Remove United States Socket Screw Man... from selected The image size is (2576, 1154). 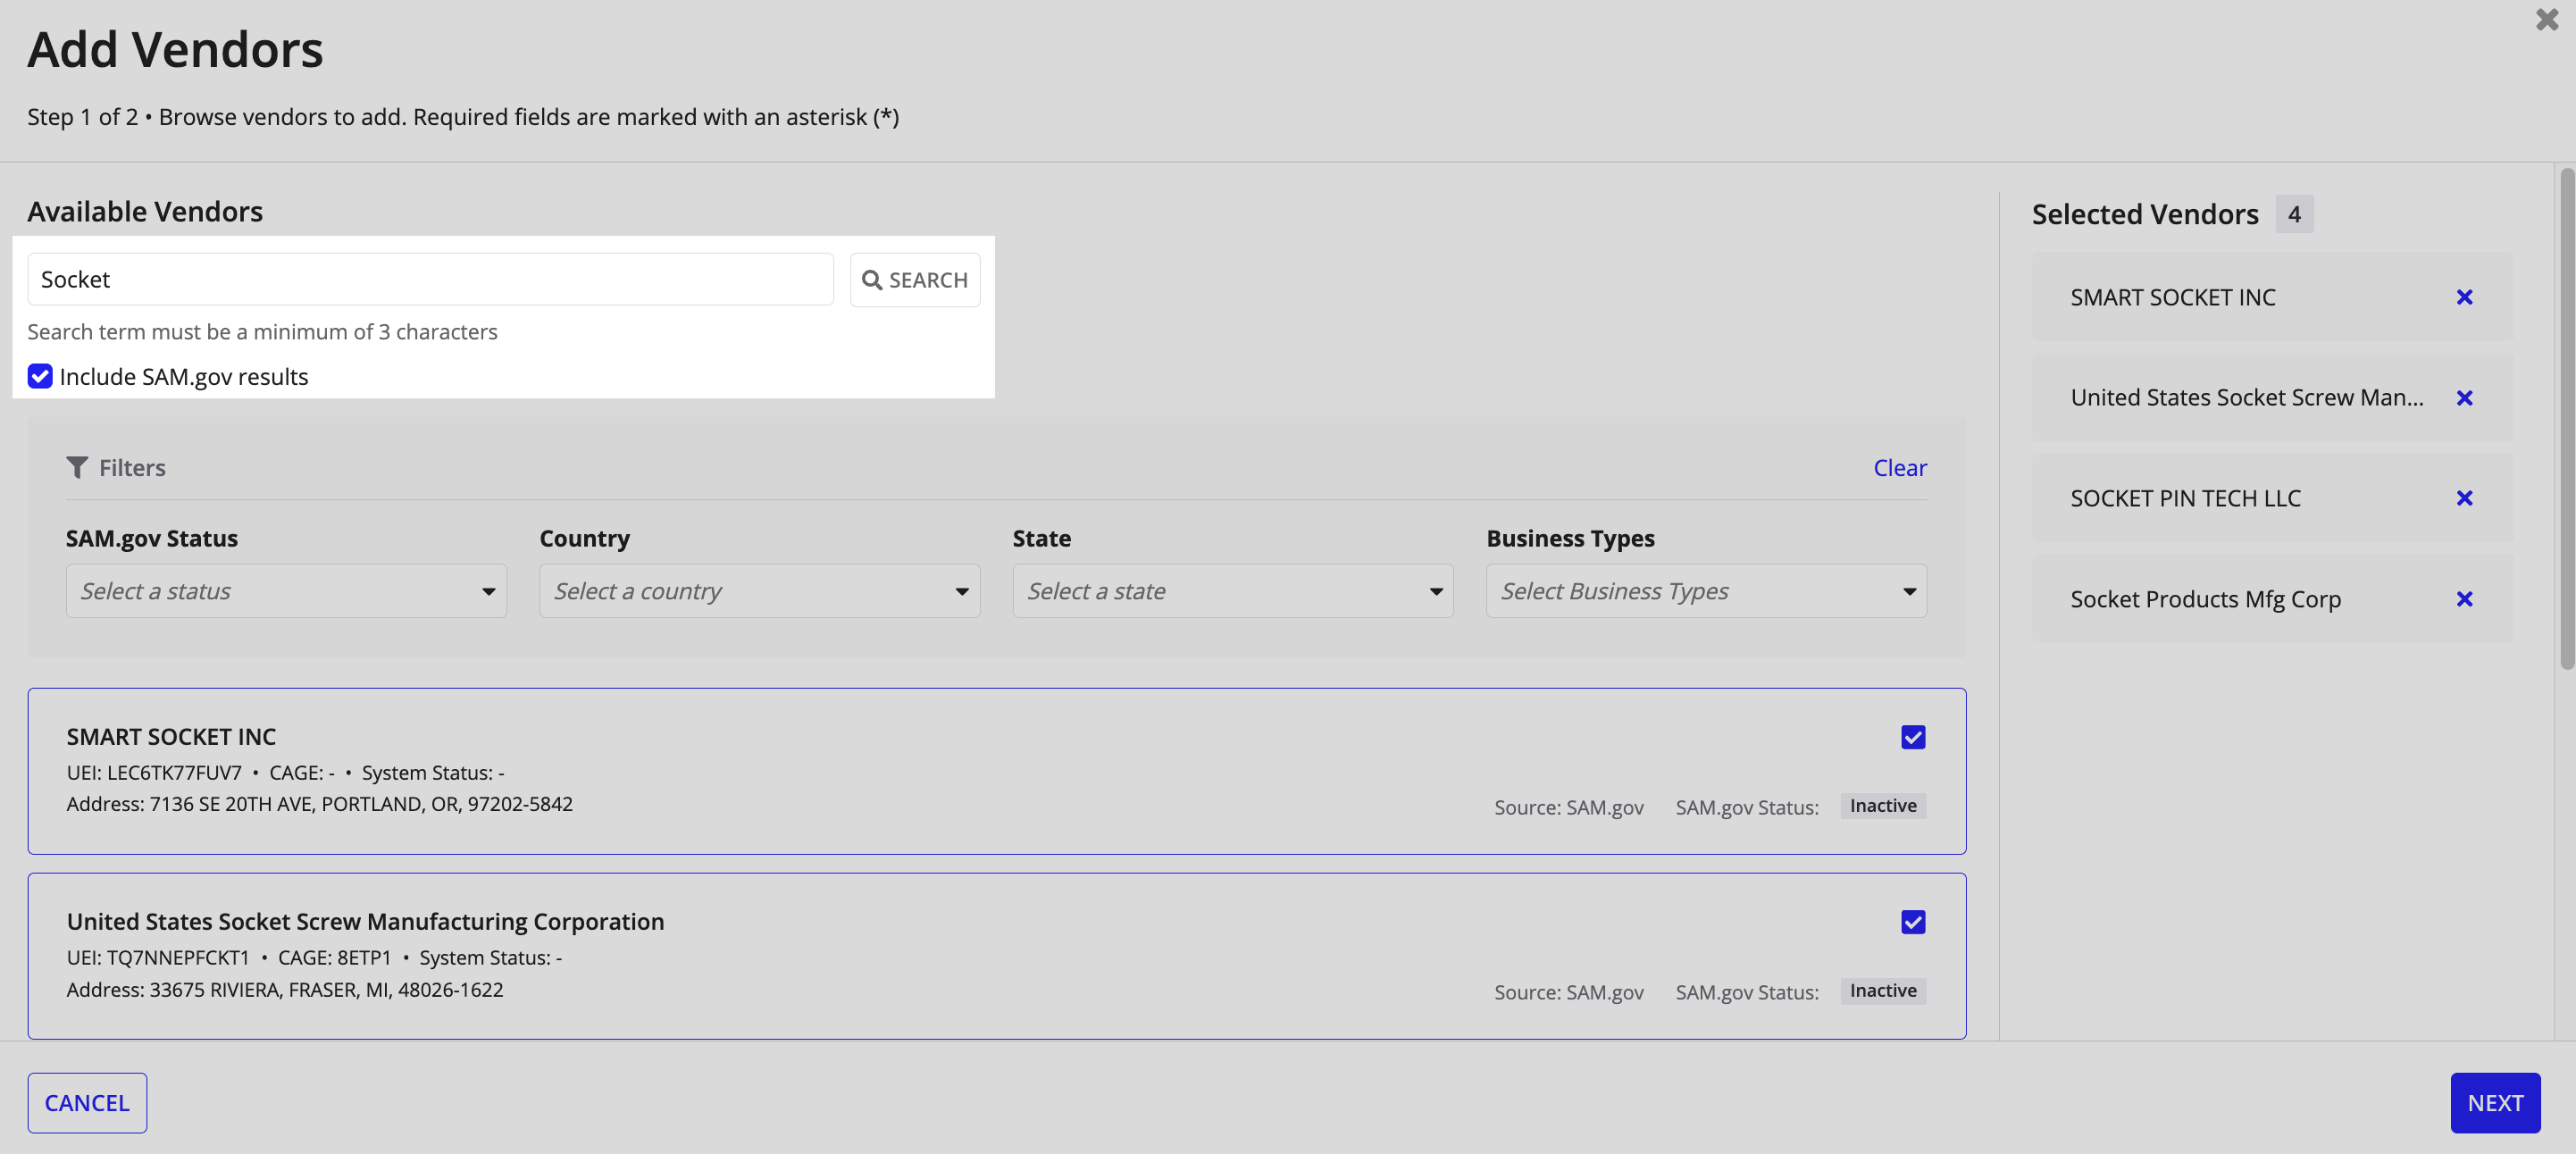click(2464, 398)
